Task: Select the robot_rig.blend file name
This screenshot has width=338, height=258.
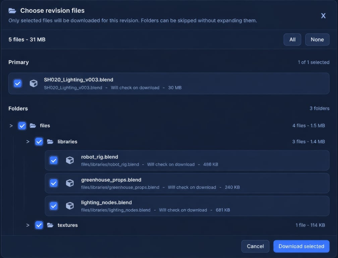Action: pos(100,157)
